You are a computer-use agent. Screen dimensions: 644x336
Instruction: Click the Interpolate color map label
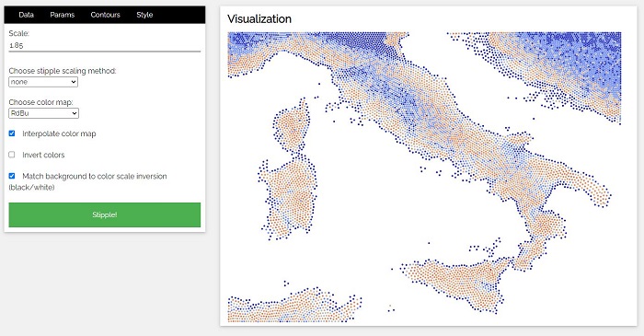59,133
